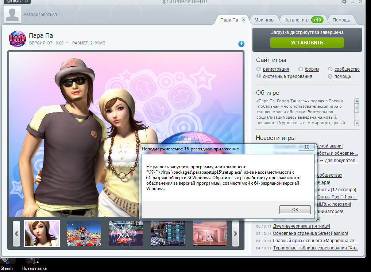371x272 pixels.
Task: Open news link ending Битвы Роз [11 окт...
Action: 337,197
